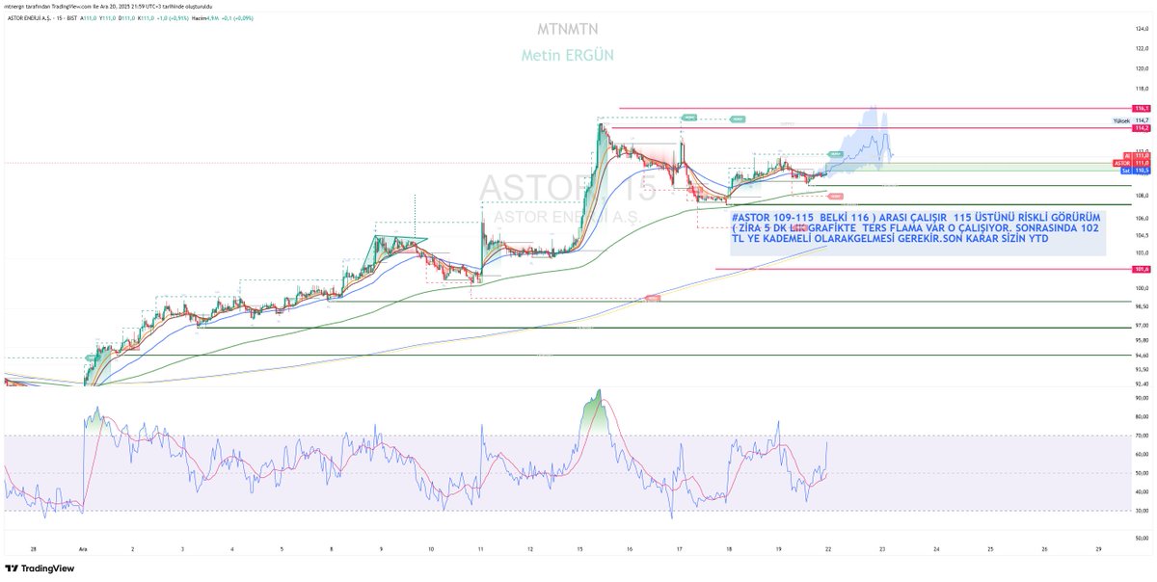
Task: Click the 101,6 pink price label
Action: tap(1142, 269)
